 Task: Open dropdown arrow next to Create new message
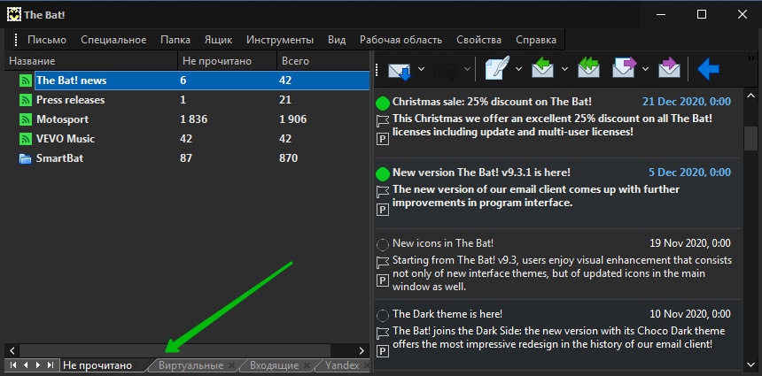click(x=518, y=69)
